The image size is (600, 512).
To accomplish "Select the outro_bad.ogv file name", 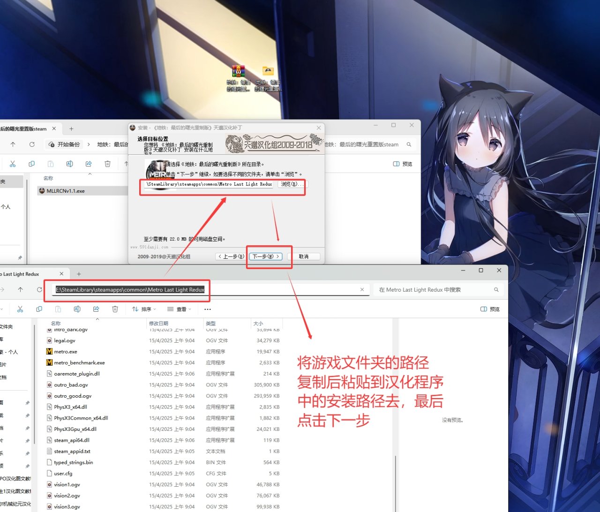I will tap(71, 385).
